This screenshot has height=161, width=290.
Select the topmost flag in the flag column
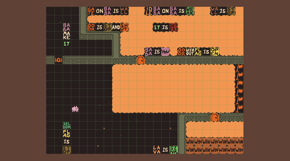(239, 68)
